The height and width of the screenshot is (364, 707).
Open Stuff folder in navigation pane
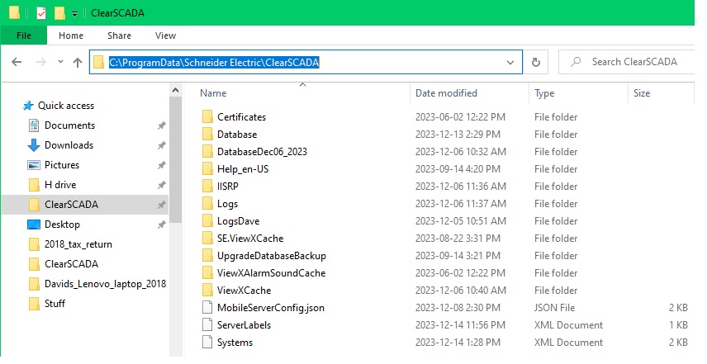click(x=55, y=304)
